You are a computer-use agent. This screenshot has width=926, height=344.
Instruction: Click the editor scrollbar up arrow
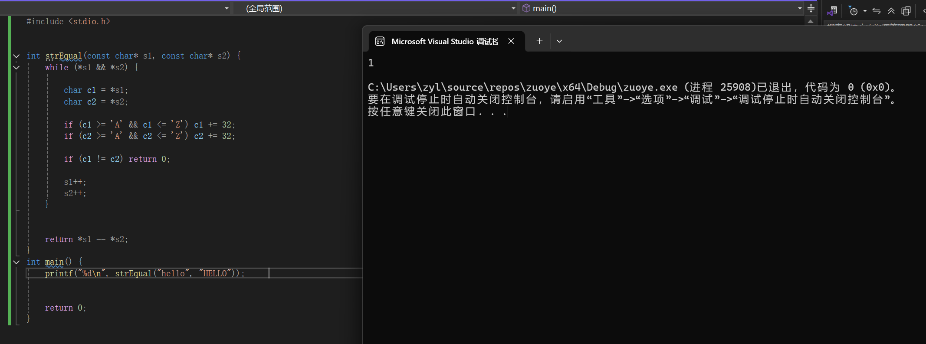(811, 21)
